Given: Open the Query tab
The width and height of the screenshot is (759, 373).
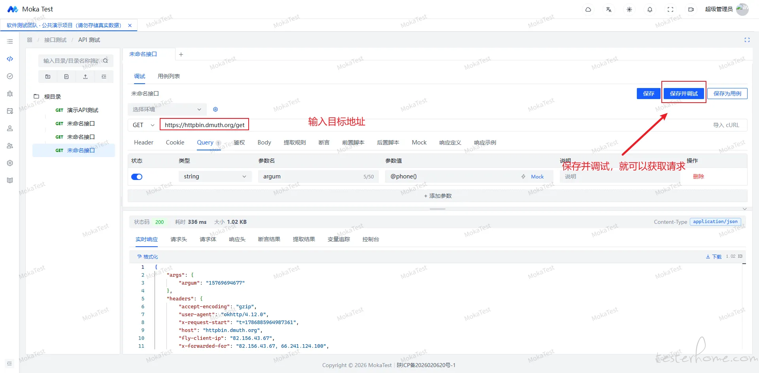Looking at the screenshot, I should [205, 142].
